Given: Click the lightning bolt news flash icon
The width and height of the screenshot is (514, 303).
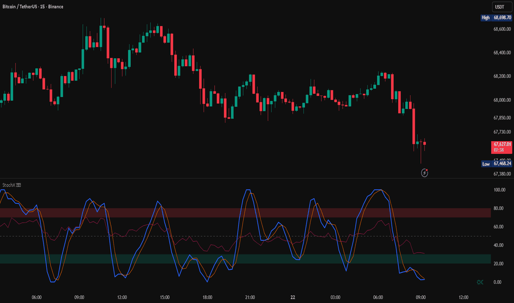Looking at the screenshot, I should point(425,172).
